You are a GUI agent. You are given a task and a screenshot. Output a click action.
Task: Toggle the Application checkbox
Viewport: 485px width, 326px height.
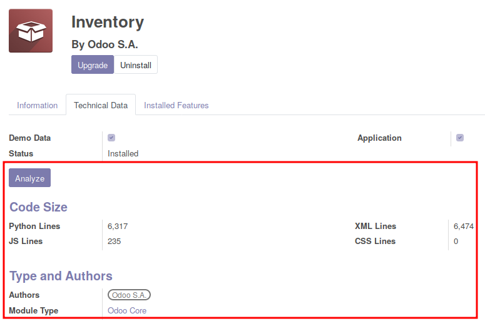click(460, 138)
